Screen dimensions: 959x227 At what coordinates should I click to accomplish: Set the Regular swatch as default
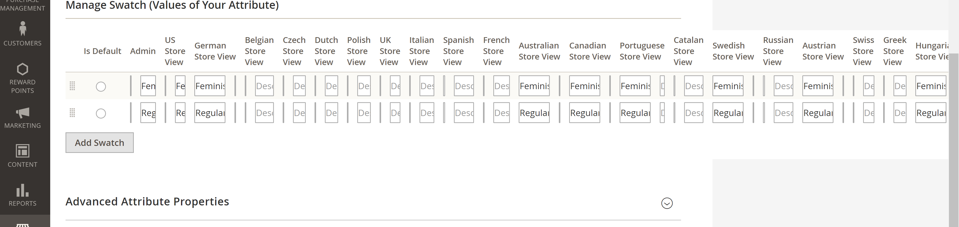[x=100, y=113]
